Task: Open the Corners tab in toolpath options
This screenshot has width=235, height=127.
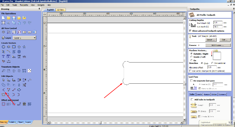Action: pos(222,94)
